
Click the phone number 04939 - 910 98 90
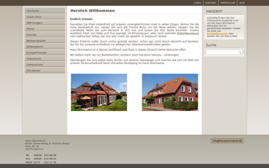(x=45, y=155)
